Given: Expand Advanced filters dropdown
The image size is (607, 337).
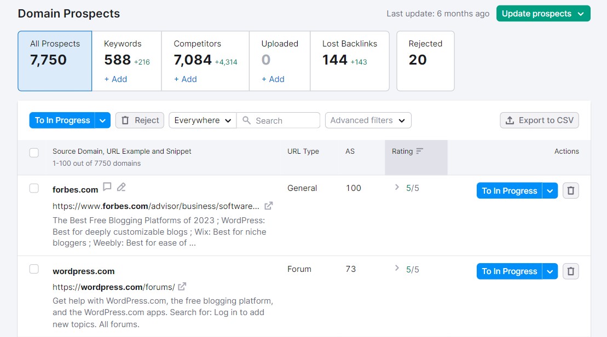Looking at the screenshot, I should point(368,120).
